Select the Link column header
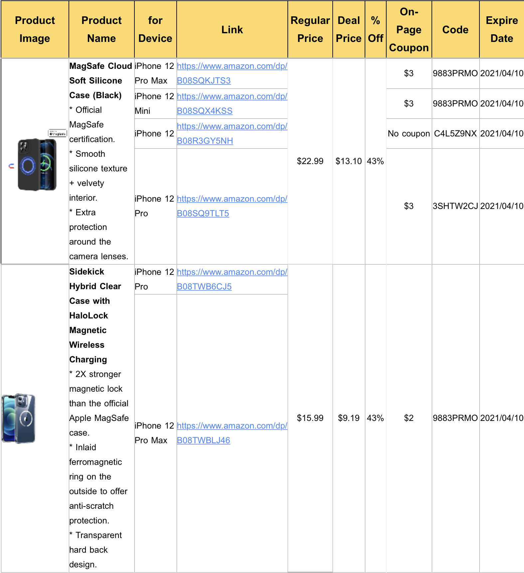Screen dimensions: 524x573 click(232, 29)
